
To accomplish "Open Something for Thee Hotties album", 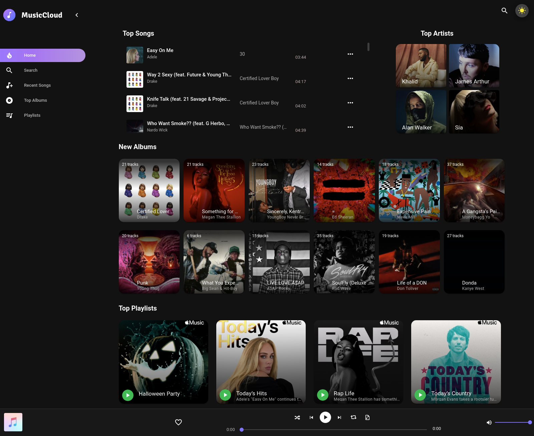I will (x=214, y=190).
